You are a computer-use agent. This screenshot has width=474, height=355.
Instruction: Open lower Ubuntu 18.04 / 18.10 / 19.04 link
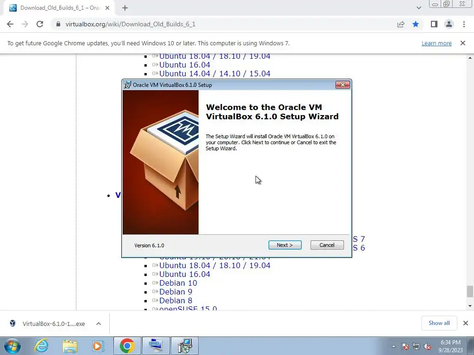pyautogui.click(x=215, y=265)
